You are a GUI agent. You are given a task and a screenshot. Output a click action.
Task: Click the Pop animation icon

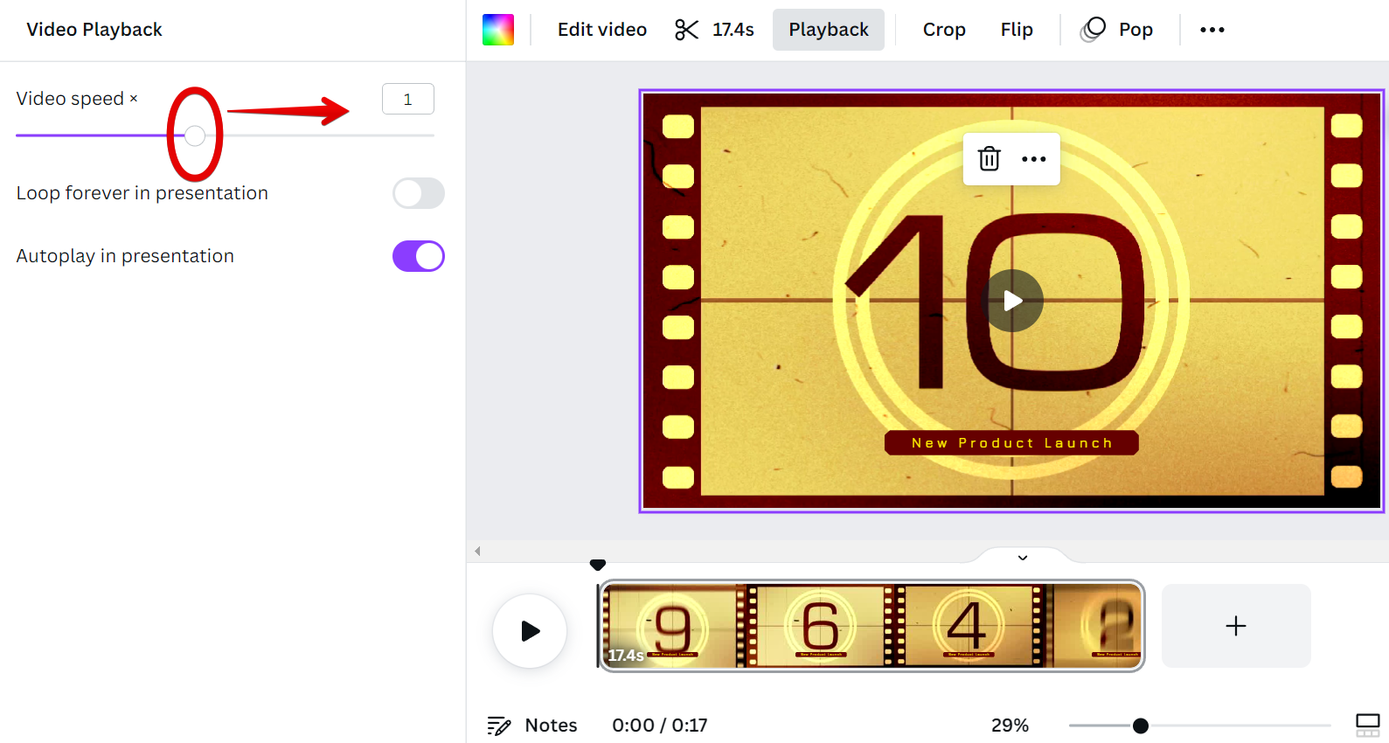tap(1093, 30)
